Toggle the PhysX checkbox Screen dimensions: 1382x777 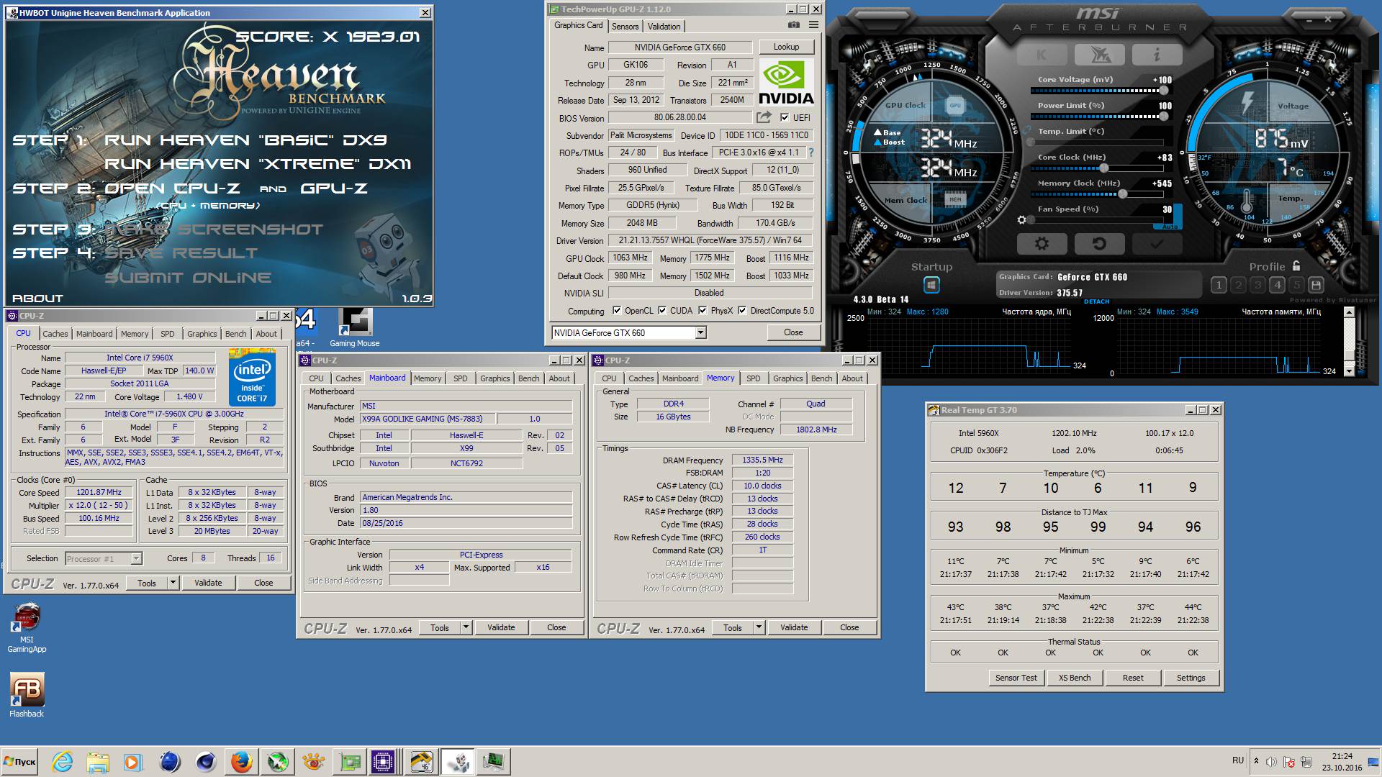click(703, 311)
